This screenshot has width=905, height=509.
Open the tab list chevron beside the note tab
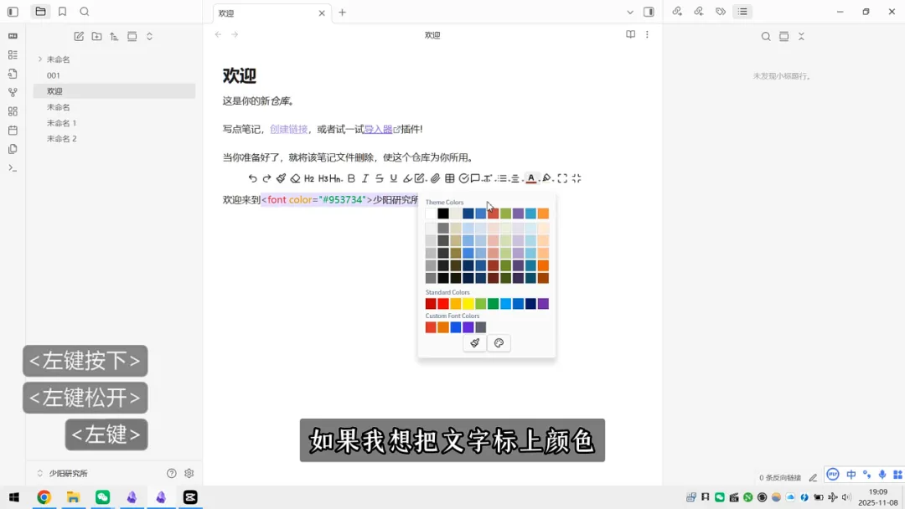630,13
